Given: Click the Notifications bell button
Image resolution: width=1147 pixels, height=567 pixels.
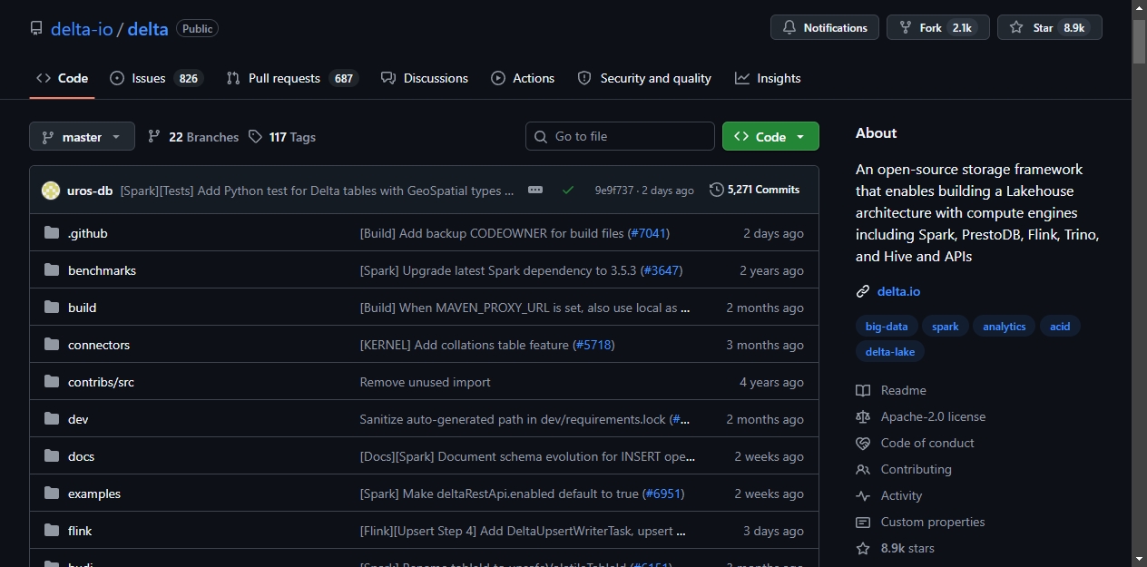Looking at the screenshot, I should pyautogui.click(x=825, y=28).
